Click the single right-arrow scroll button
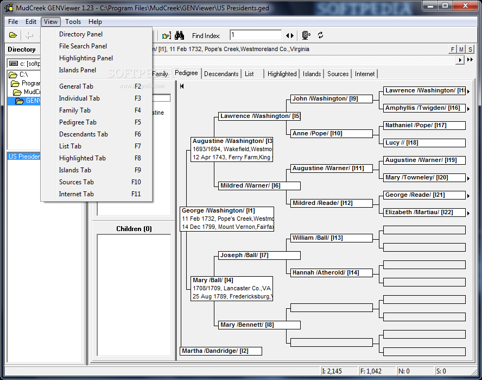The width and height of the screenshot is (482, 380). (460, 60)
